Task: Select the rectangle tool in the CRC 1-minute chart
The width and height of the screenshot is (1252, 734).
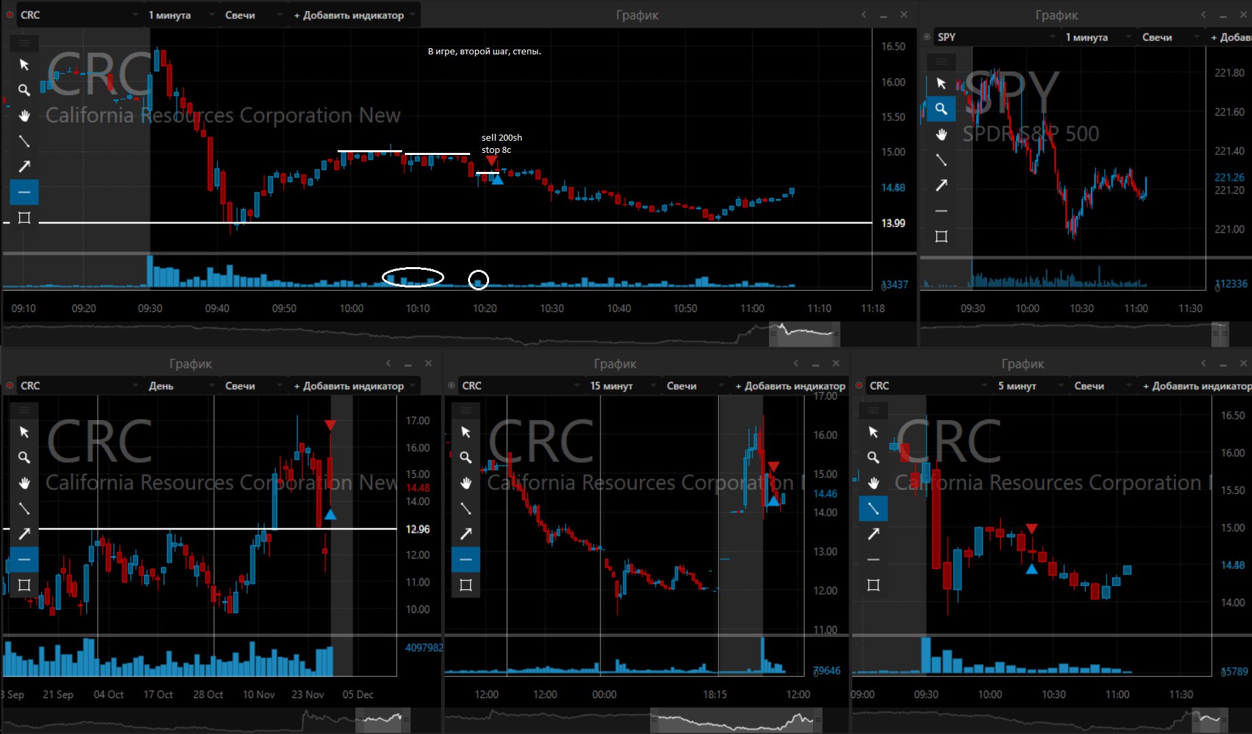Action: [x=24, y=217]
